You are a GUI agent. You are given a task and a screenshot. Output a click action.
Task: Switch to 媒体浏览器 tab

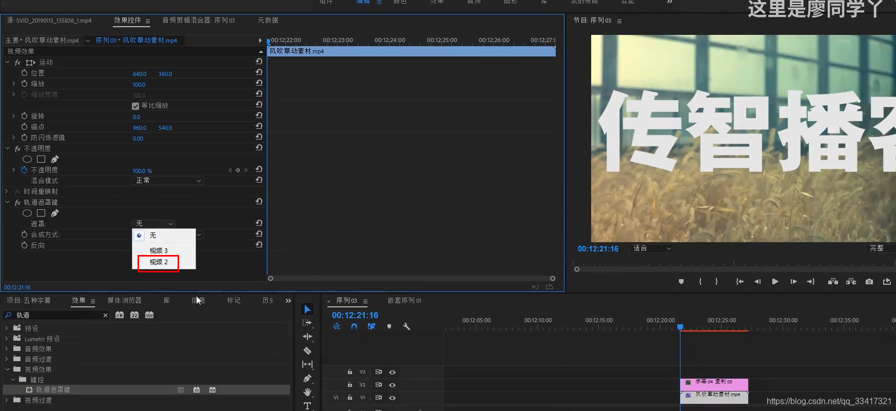(124, 301)
